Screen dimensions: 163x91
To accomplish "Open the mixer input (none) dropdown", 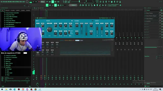I will [153, 10].
